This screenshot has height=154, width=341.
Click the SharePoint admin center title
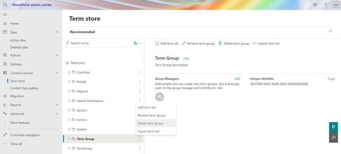pos(32,4)
